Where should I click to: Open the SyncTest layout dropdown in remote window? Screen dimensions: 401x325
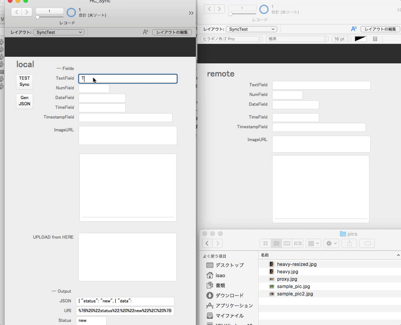252,29
